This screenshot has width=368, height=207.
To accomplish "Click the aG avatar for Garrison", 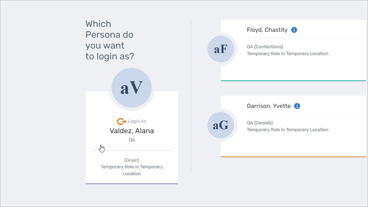I will pyautogui.click(x=221, y=125).
